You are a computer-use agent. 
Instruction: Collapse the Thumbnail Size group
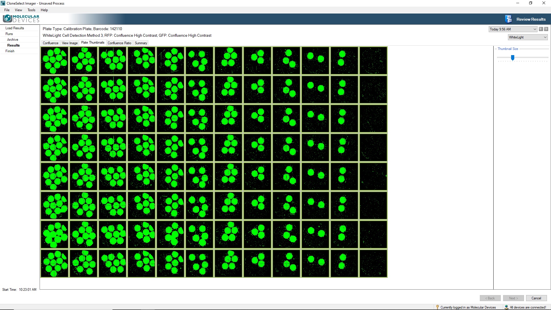tap(496, 49)
